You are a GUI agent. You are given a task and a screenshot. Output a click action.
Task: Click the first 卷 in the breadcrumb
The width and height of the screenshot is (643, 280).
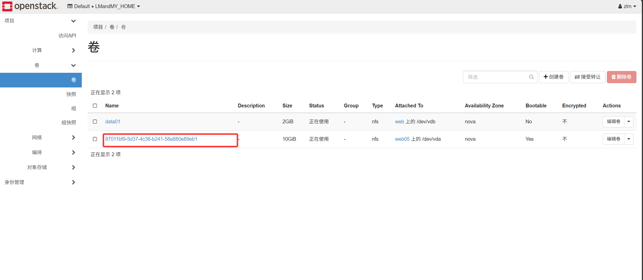[x=112, y=27]
